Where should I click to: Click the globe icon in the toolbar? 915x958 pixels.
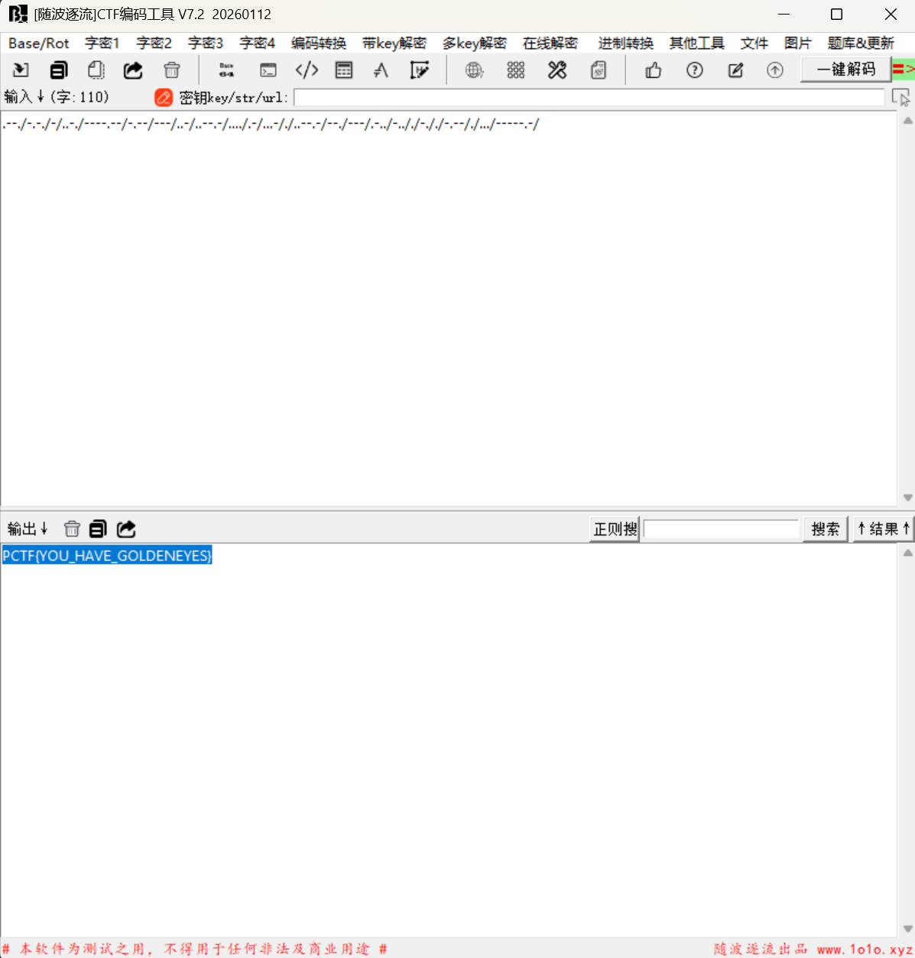tap(475, 70)
